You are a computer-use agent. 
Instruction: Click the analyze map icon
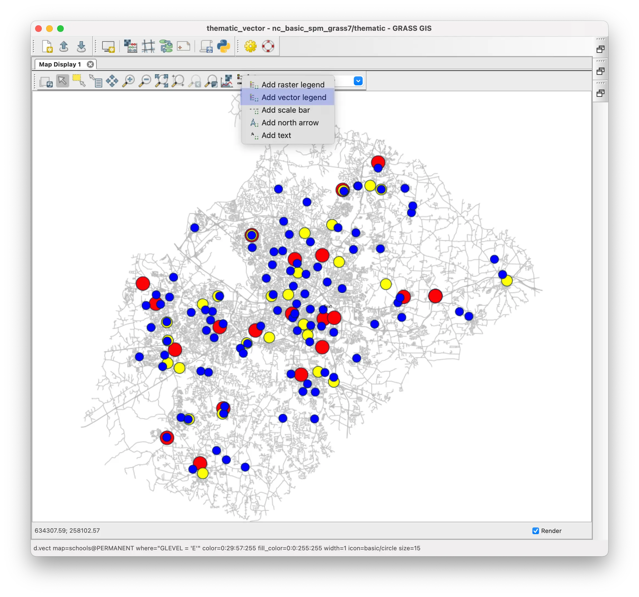tap(227, 81)
